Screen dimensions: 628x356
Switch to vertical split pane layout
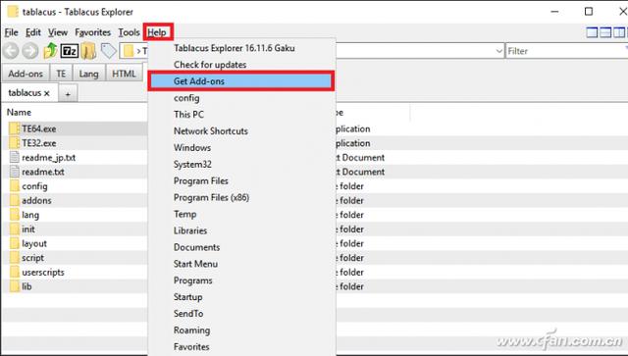click(x=619, y=32)
